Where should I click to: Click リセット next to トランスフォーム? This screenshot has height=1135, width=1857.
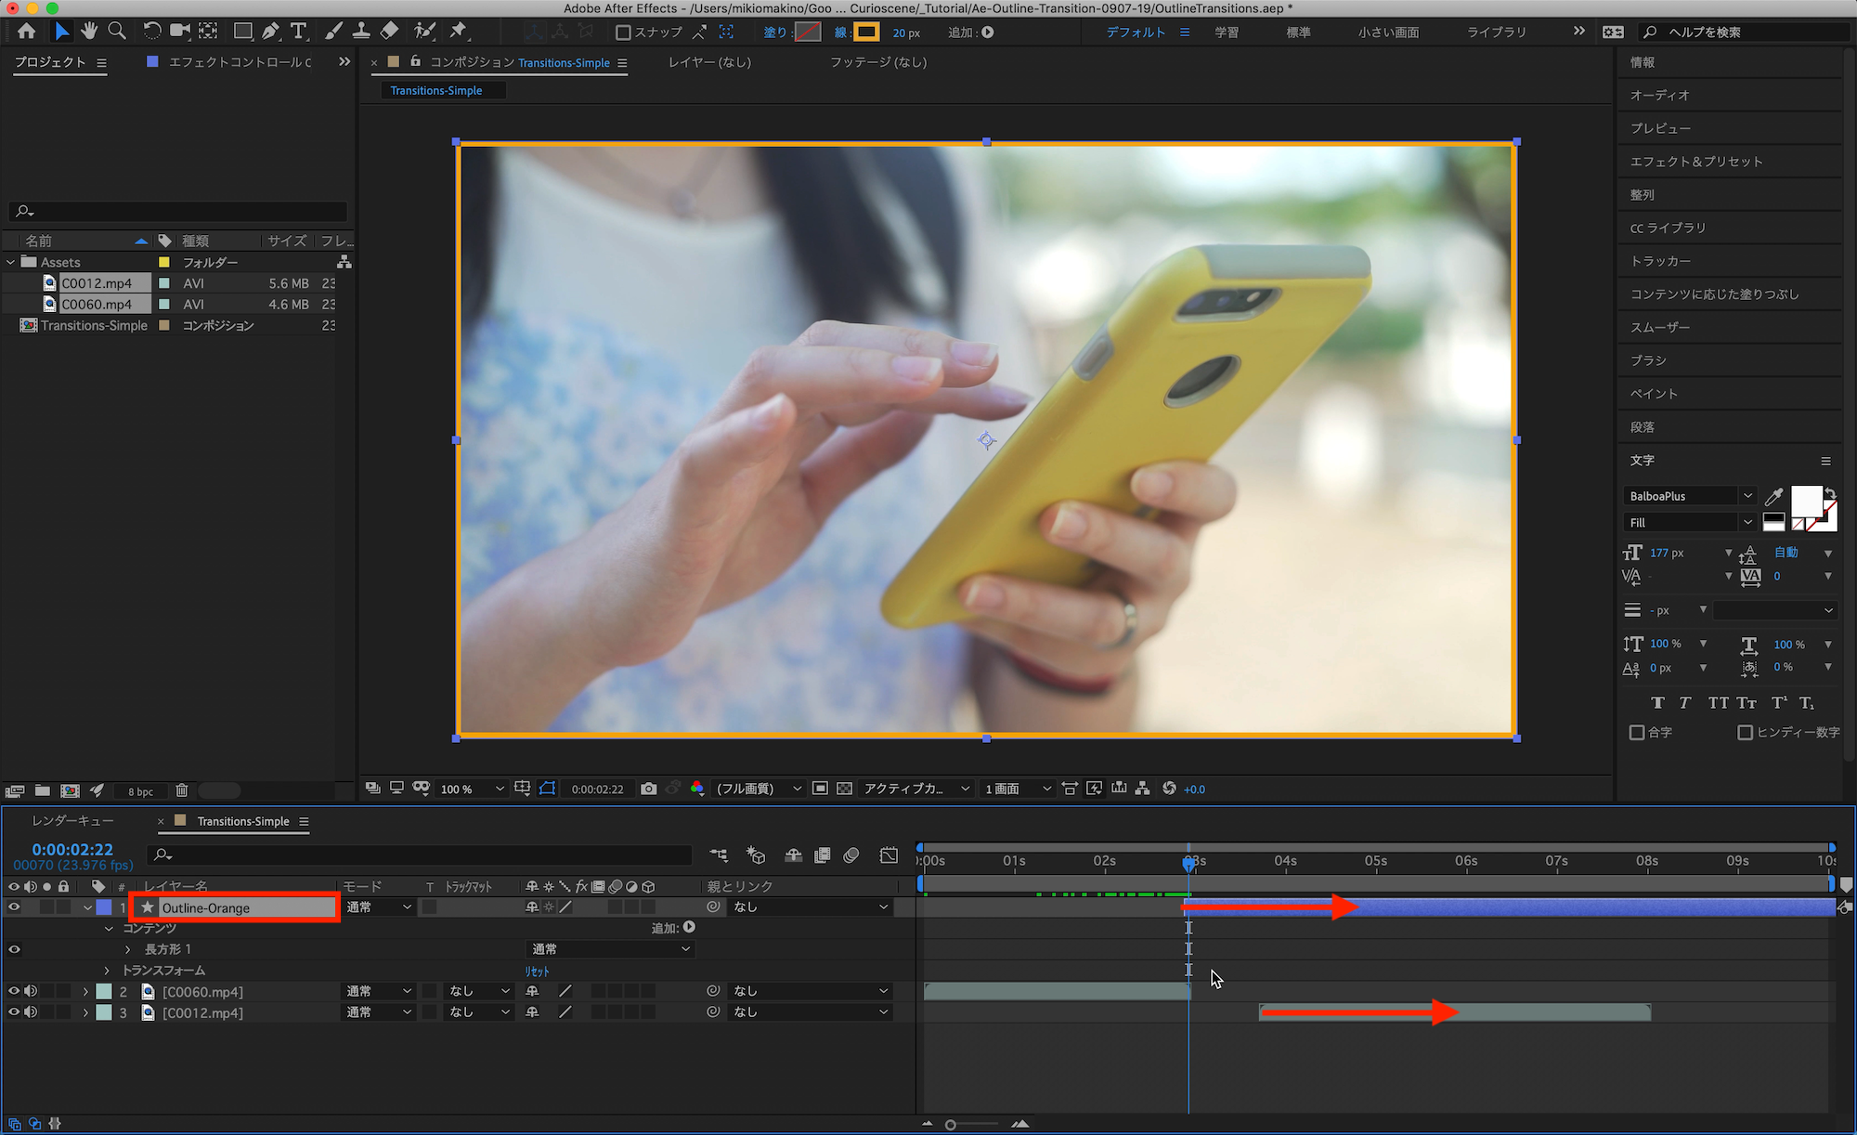point(537,971)
